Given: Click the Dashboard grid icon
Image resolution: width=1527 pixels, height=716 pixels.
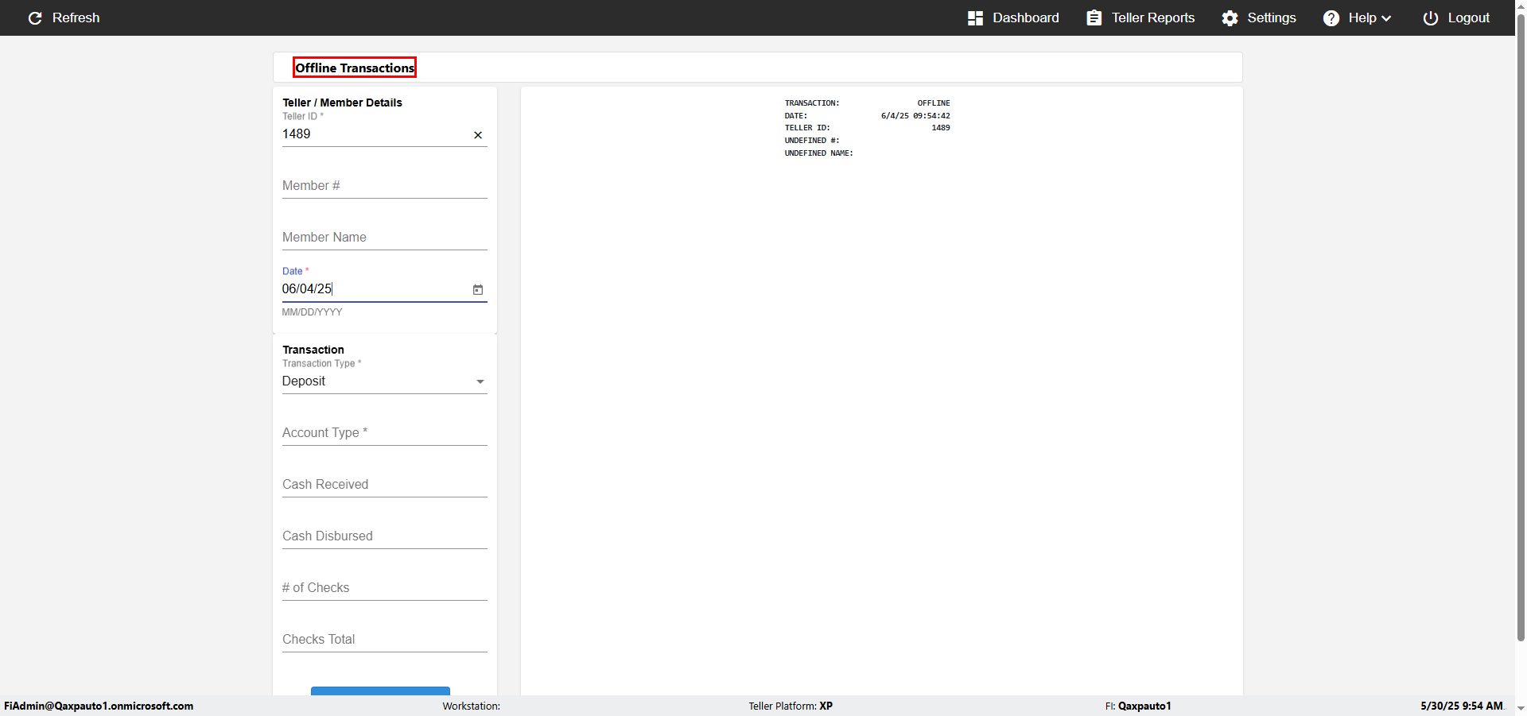Looking at the screenshot, I should (975, 17).
